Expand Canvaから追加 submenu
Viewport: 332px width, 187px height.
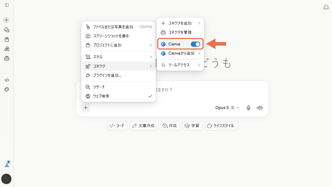(180, 53)
